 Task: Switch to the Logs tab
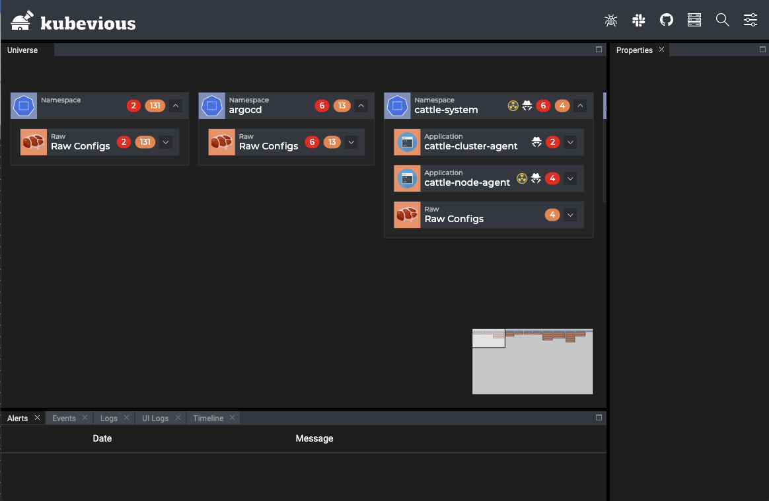(109, 418)
